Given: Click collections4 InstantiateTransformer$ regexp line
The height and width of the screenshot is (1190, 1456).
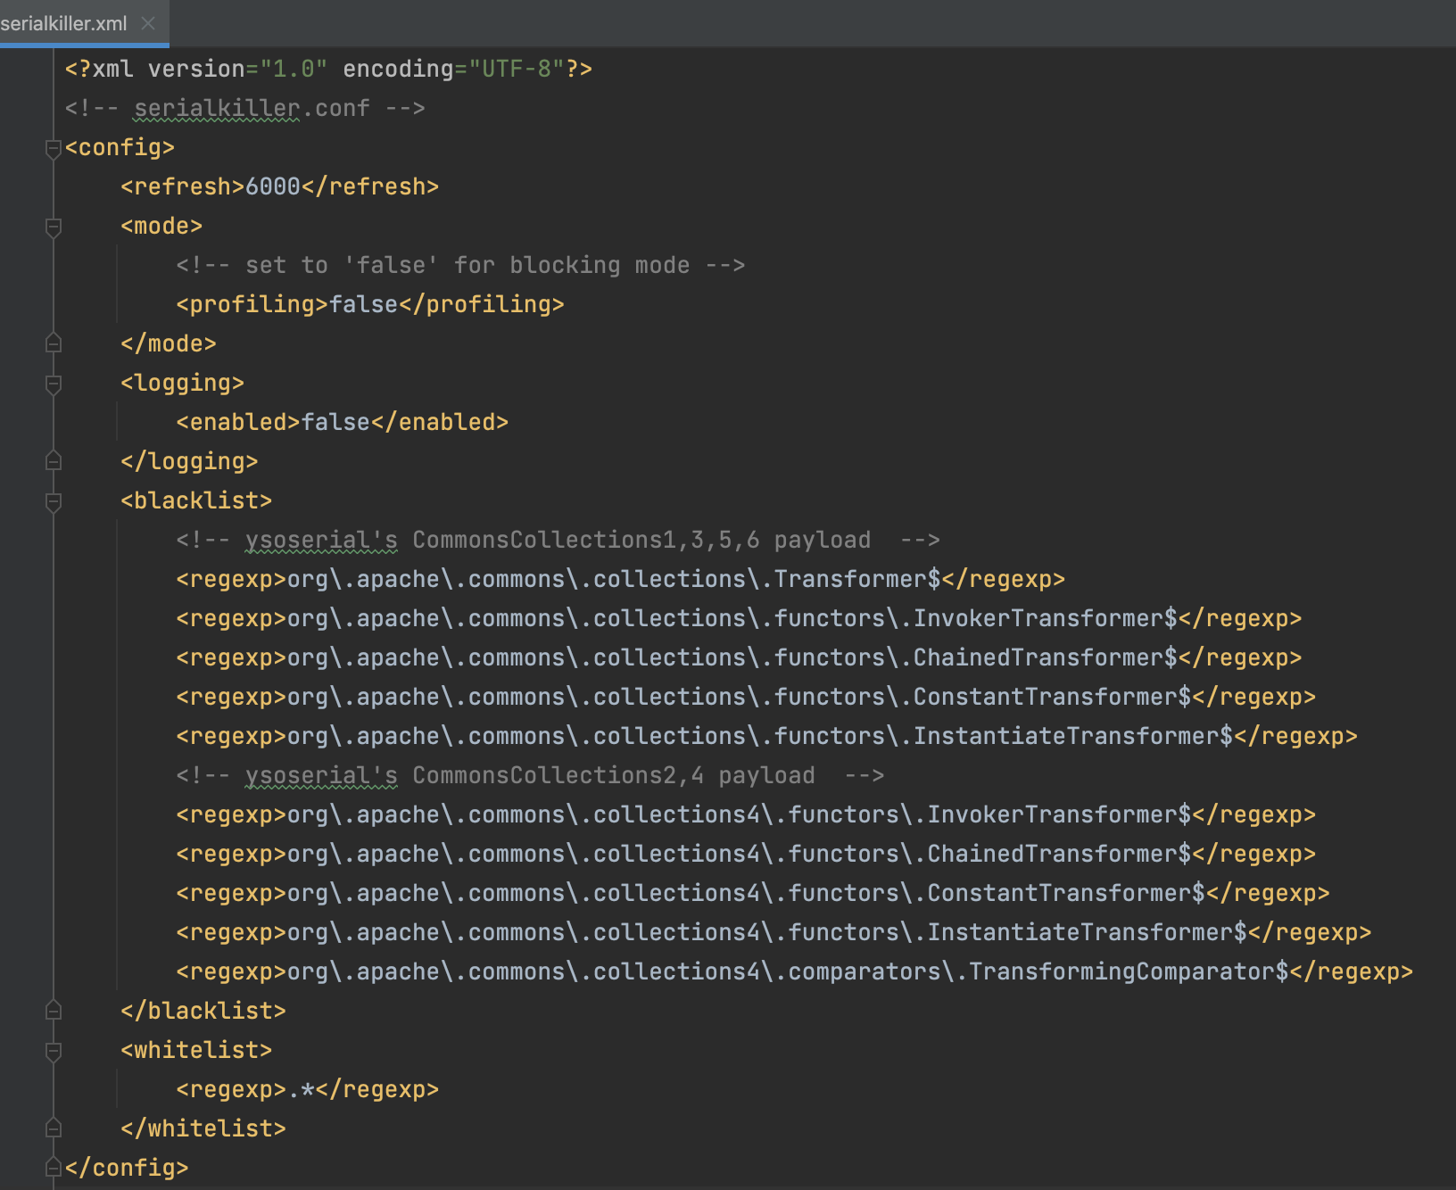Looking at the screenshot, I should [x=773, y=932].
